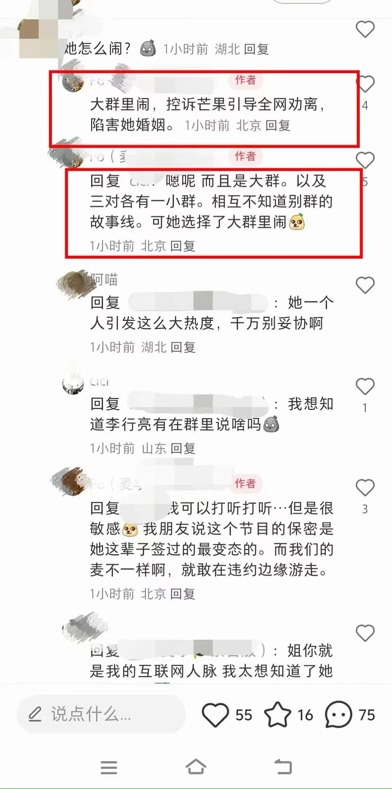Like the top comment asking 她怎么闹
This screenshot has width=392, height=789.
[365, 29]
